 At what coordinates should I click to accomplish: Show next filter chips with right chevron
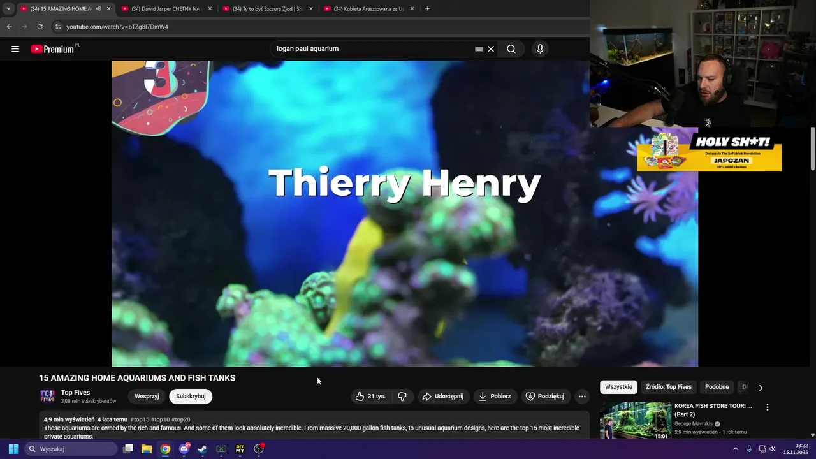[x=761, y=388]
